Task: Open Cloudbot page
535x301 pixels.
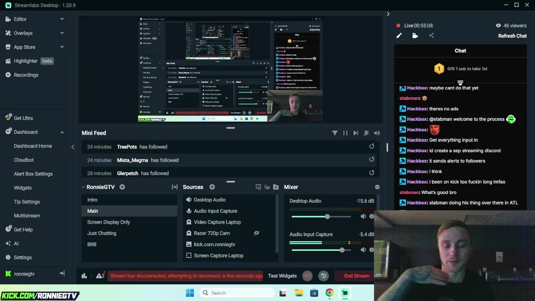Action: tap(24, 160)
